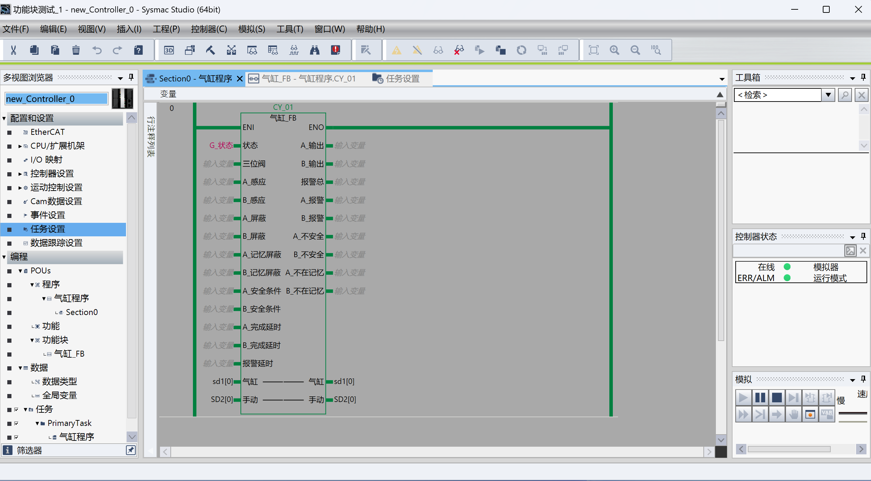Click the trash delete icon

[x=76, y=50]
